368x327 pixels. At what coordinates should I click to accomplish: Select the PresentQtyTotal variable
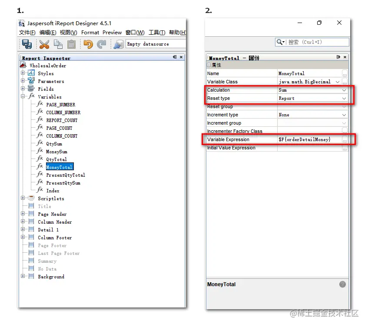point(66,175)
